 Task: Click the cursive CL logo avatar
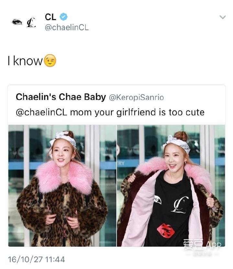point(31,22)
